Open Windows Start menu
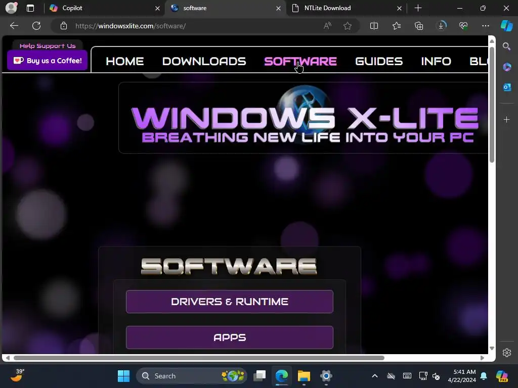The width and height of the screenshot is (518, 388). tap(123, 376)
